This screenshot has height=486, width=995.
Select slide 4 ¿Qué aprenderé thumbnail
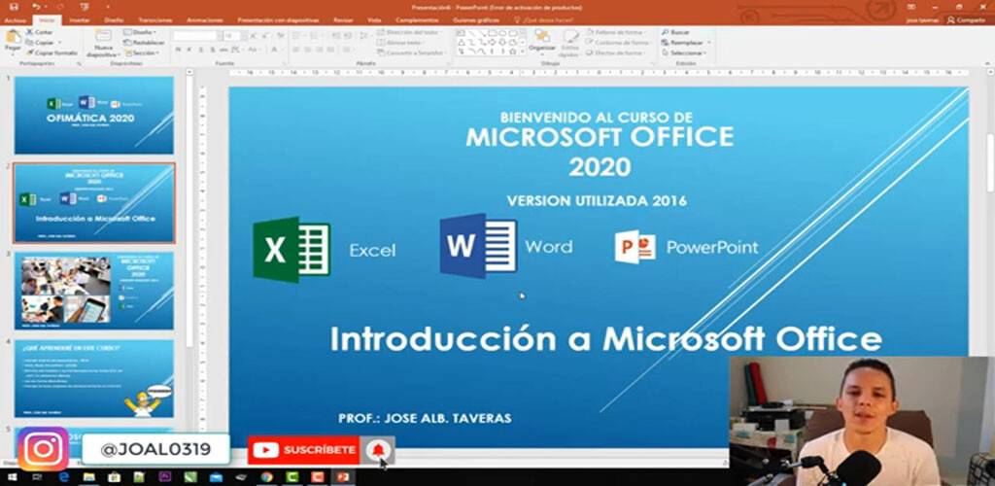(x=94, y=379)
